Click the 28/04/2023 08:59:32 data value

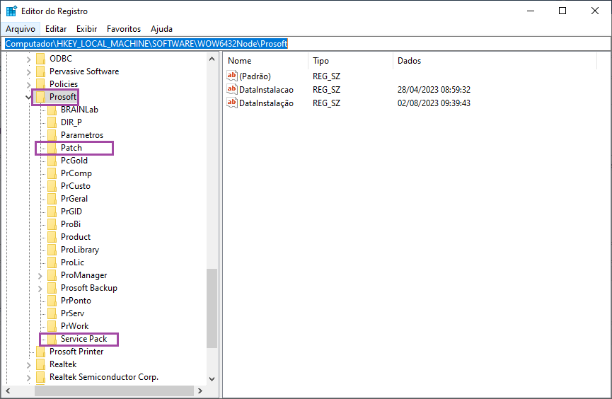tap(434, 90)
